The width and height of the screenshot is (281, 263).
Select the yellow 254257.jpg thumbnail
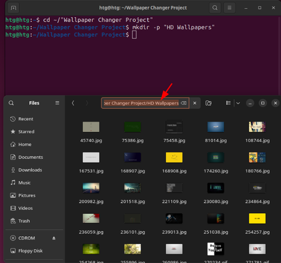coord(257,218)
